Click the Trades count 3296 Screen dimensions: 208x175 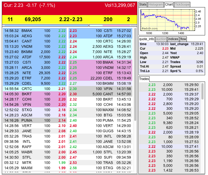coord(200,62)
